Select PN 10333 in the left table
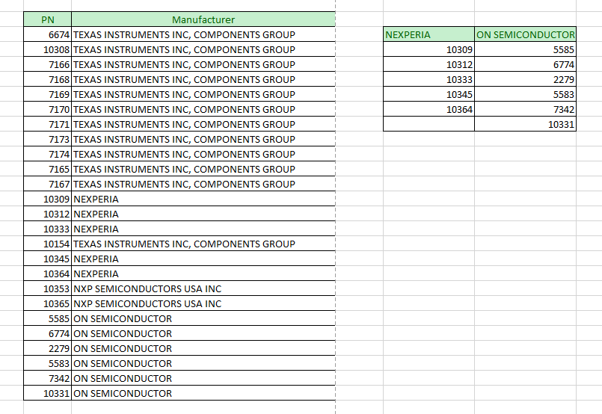Viewport: 602px width, 414px height. pyautogui.click(x=48, y=229)
